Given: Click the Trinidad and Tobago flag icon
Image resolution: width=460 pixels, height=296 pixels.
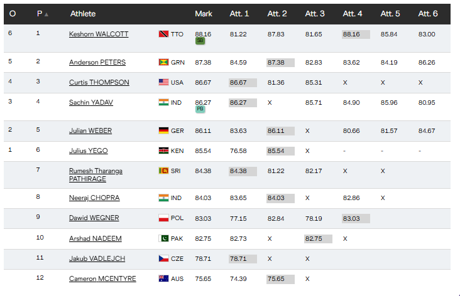Looking at the screenshot, I should coord(163,34).
